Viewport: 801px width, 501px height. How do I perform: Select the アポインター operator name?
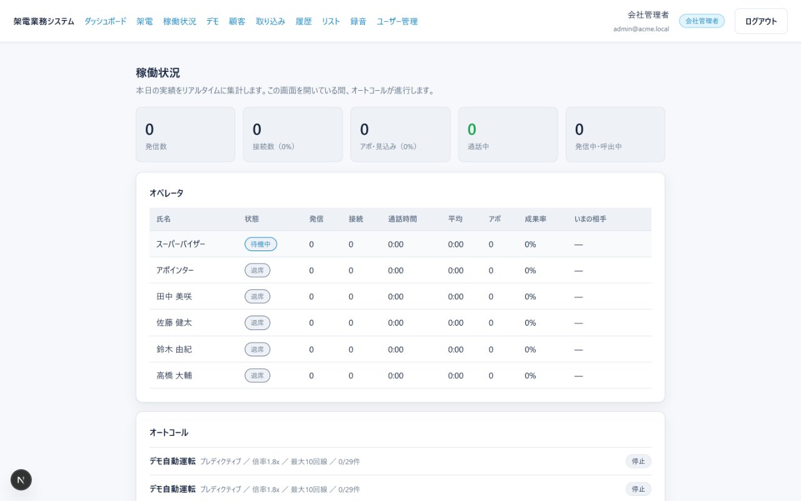(175, 271)
